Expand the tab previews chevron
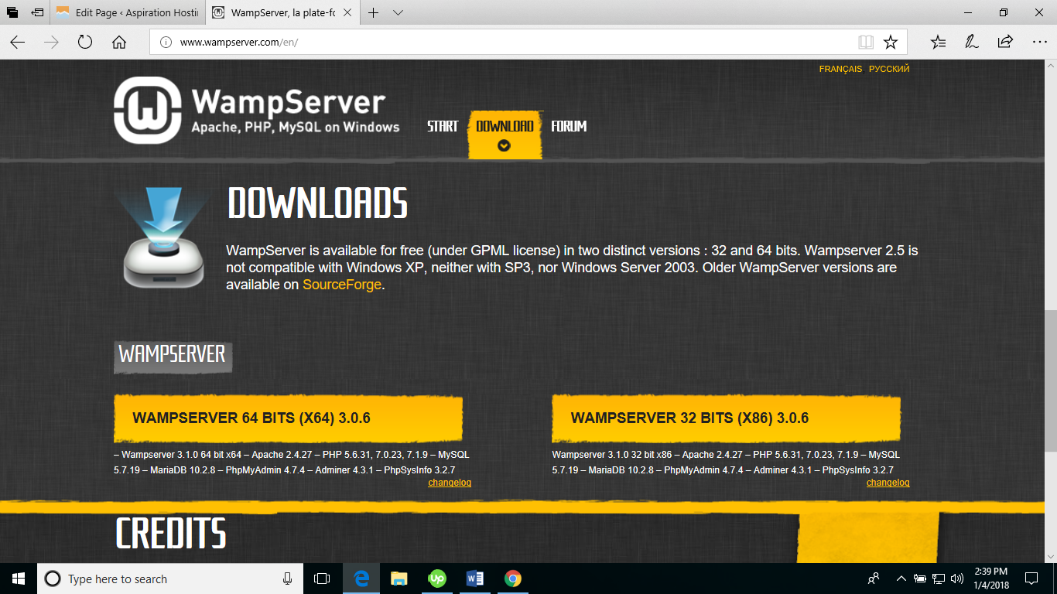Image resolution: width=1057 pixels, height=594 pixels. coord(398,12)
